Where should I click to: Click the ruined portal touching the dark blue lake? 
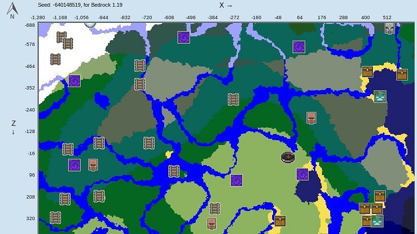302,174
